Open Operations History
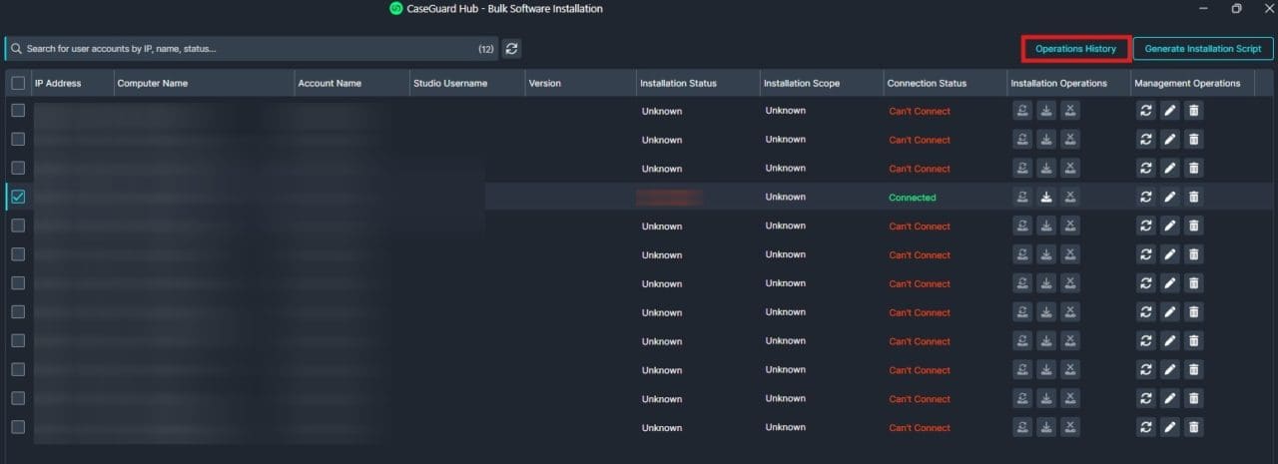This screenshot has height=464, width=1278. [x=1075, y=48]
